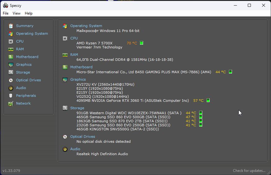This screenshot has height=175, width=271.
Task: Click the green temperature indicator next to motherboard 44 °C
Action: tap(230, 72)
